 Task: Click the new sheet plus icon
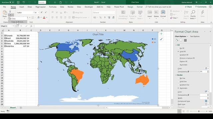21,108
